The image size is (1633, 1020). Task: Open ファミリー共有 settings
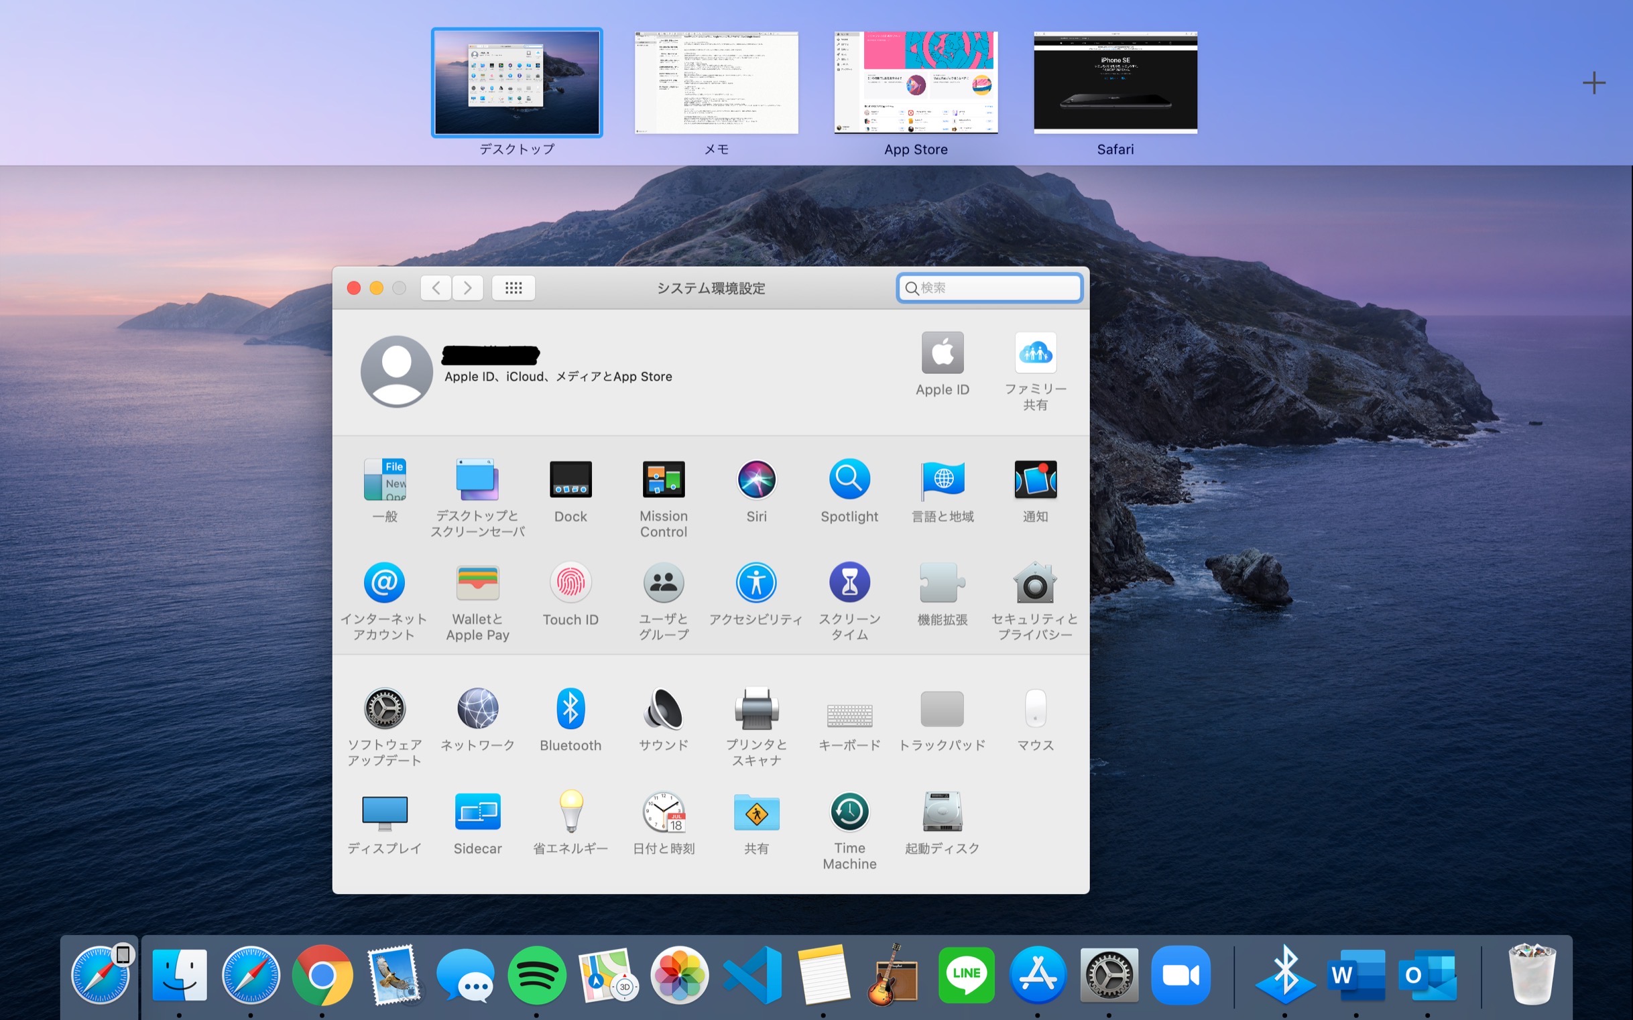tap(1036, 352)
